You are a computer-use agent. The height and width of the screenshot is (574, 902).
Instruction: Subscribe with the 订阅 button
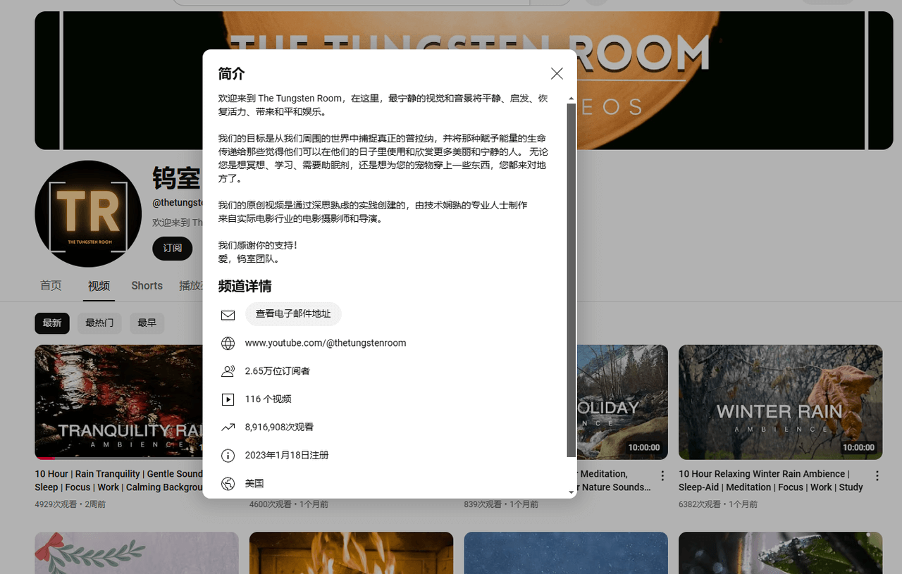click(x=173, y=248)
